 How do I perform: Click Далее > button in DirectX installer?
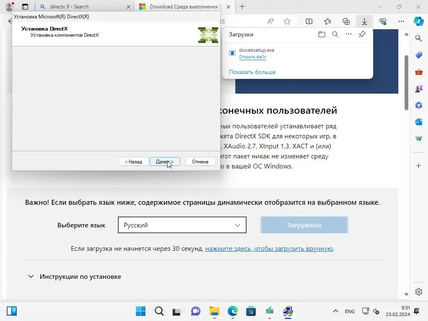(x=165, y=162)
